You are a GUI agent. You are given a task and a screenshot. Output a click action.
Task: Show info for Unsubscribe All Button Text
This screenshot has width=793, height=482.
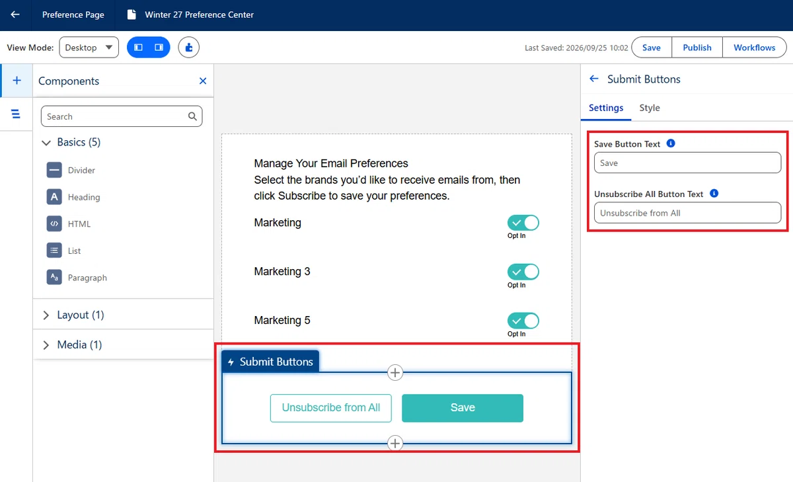pyautogui.click(x=714, y=194)
